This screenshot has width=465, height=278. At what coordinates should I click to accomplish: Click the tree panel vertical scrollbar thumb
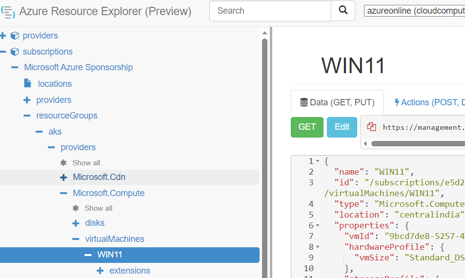[264, 158]
